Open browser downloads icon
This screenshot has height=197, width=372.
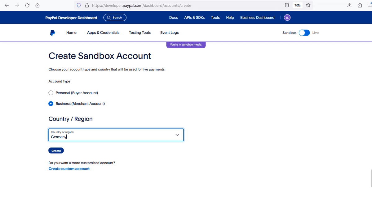point(349,5)
